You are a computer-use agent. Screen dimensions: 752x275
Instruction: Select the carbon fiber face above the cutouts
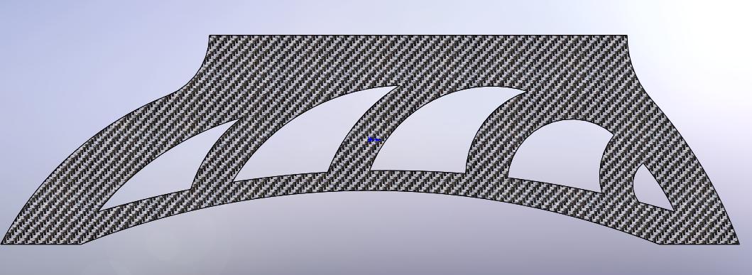(x=418, y=60)
